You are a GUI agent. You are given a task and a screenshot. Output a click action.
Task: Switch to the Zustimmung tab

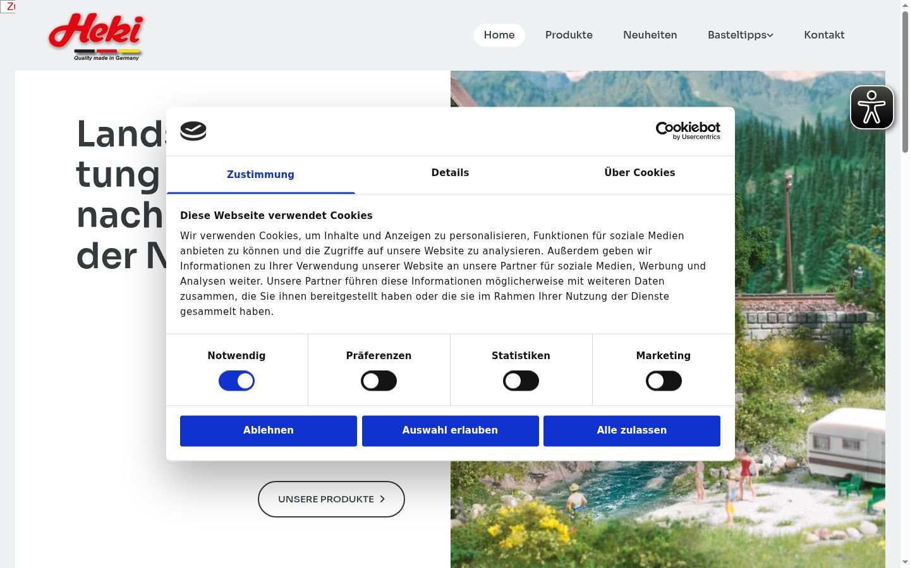click(x=260, y=174)
